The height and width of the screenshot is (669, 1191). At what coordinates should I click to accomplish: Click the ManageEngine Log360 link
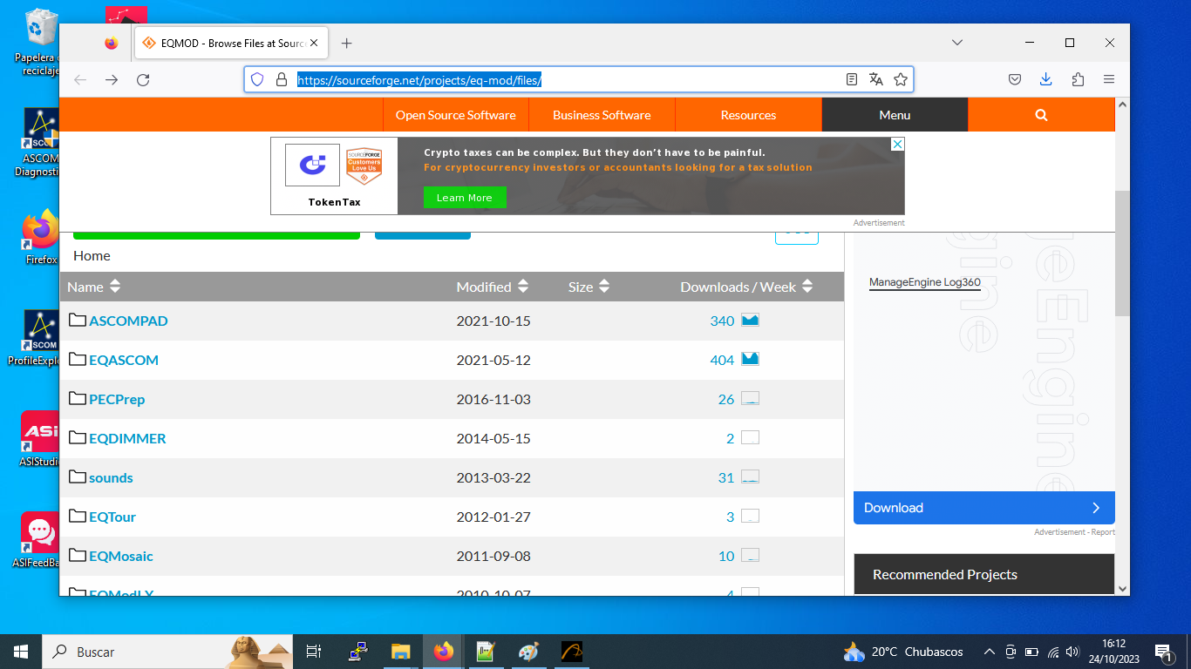pos(925,283)
